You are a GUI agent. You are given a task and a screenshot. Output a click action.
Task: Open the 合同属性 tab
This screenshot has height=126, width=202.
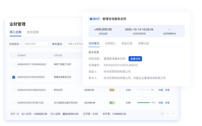pos(94,44)
